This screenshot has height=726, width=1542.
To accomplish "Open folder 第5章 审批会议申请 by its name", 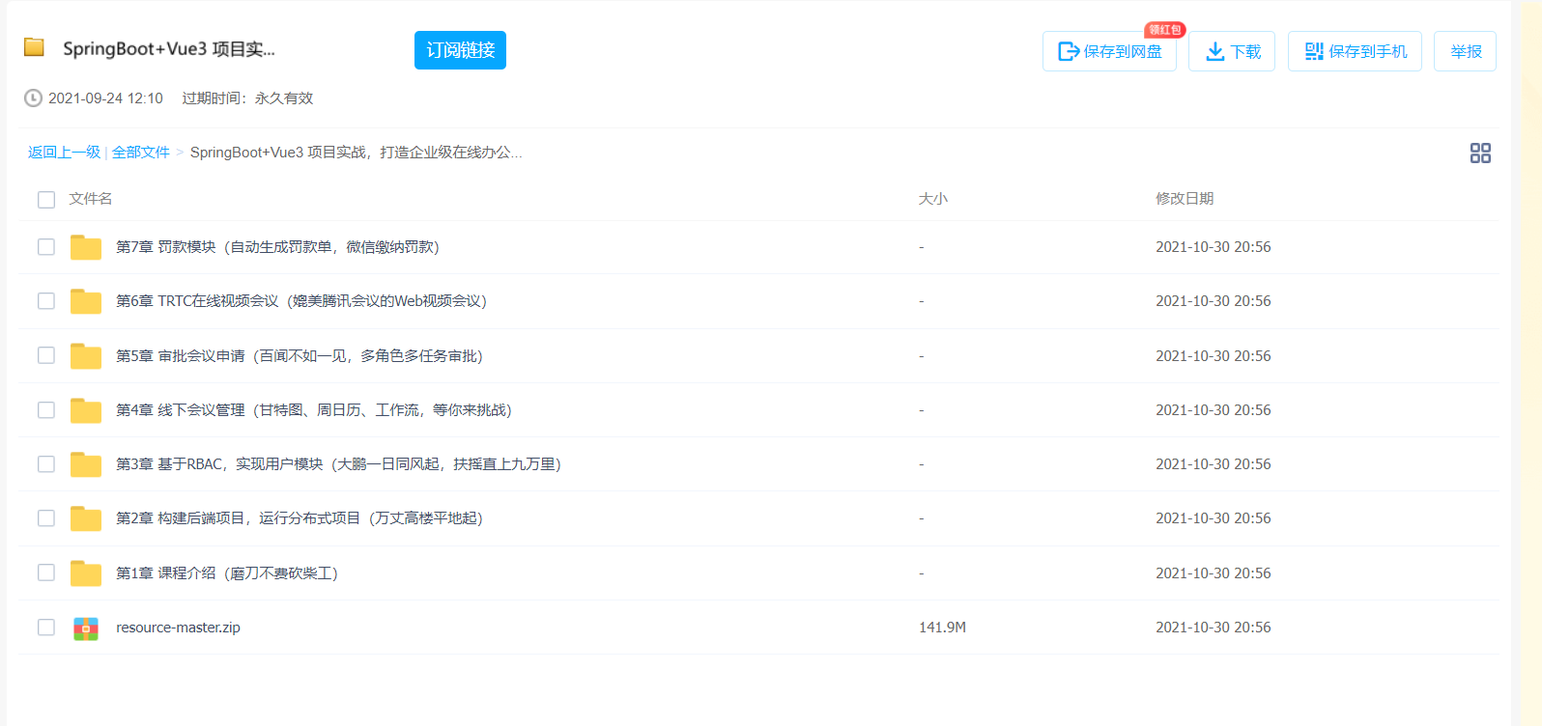I will point(300,356).
